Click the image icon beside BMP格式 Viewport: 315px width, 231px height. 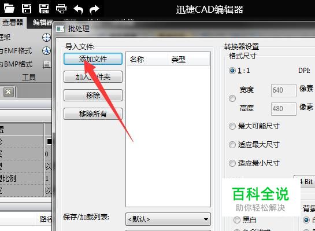click(47, 64)
